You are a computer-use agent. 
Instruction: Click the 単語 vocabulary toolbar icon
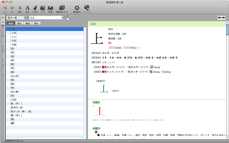(x=50, y=8)
